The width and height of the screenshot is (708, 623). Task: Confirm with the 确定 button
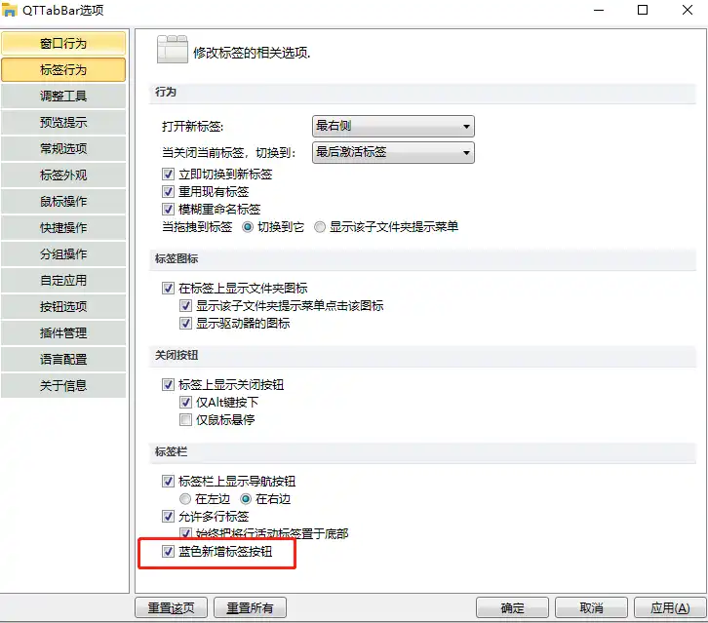click(513, 607)
